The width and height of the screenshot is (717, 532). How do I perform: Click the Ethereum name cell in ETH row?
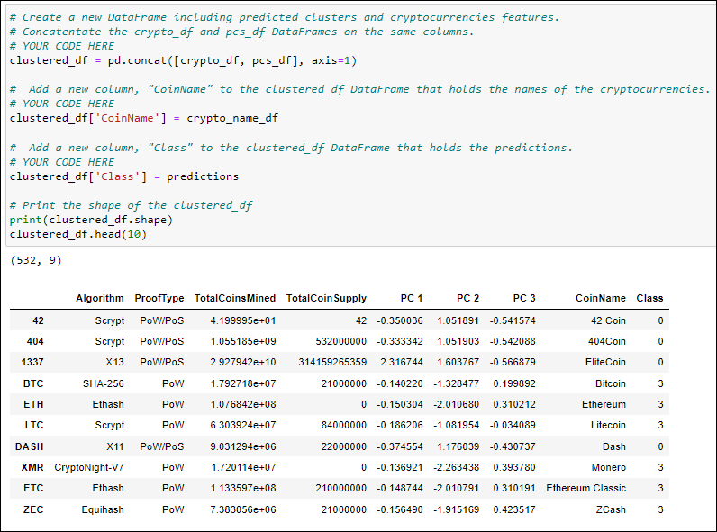(x=604, y=404)
